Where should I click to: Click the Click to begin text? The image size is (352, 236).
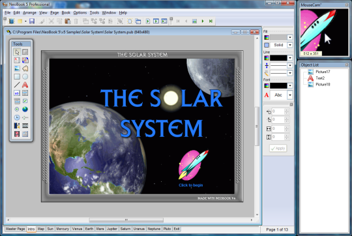click(191, 185)
